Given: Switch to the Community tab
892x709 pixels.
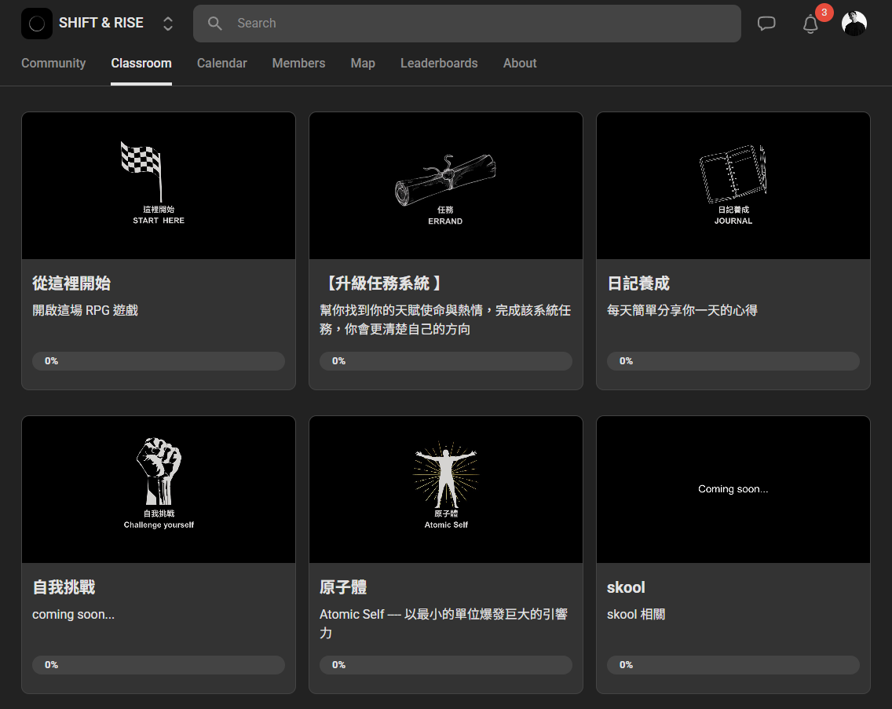Looking at the screenshot, I should click(53, 64).
